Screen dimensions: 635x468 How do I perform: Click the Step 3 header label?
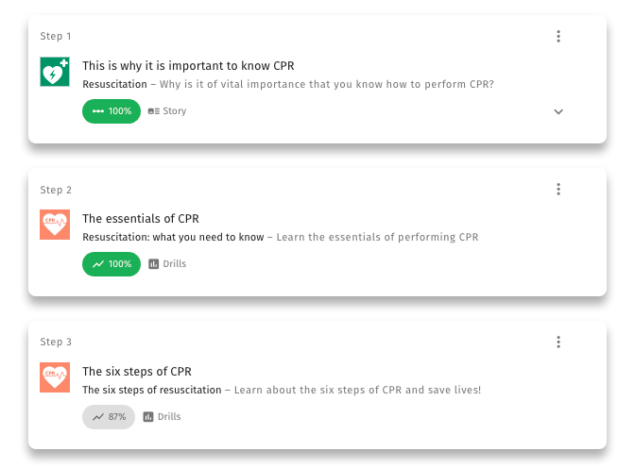tap(56, 343)
